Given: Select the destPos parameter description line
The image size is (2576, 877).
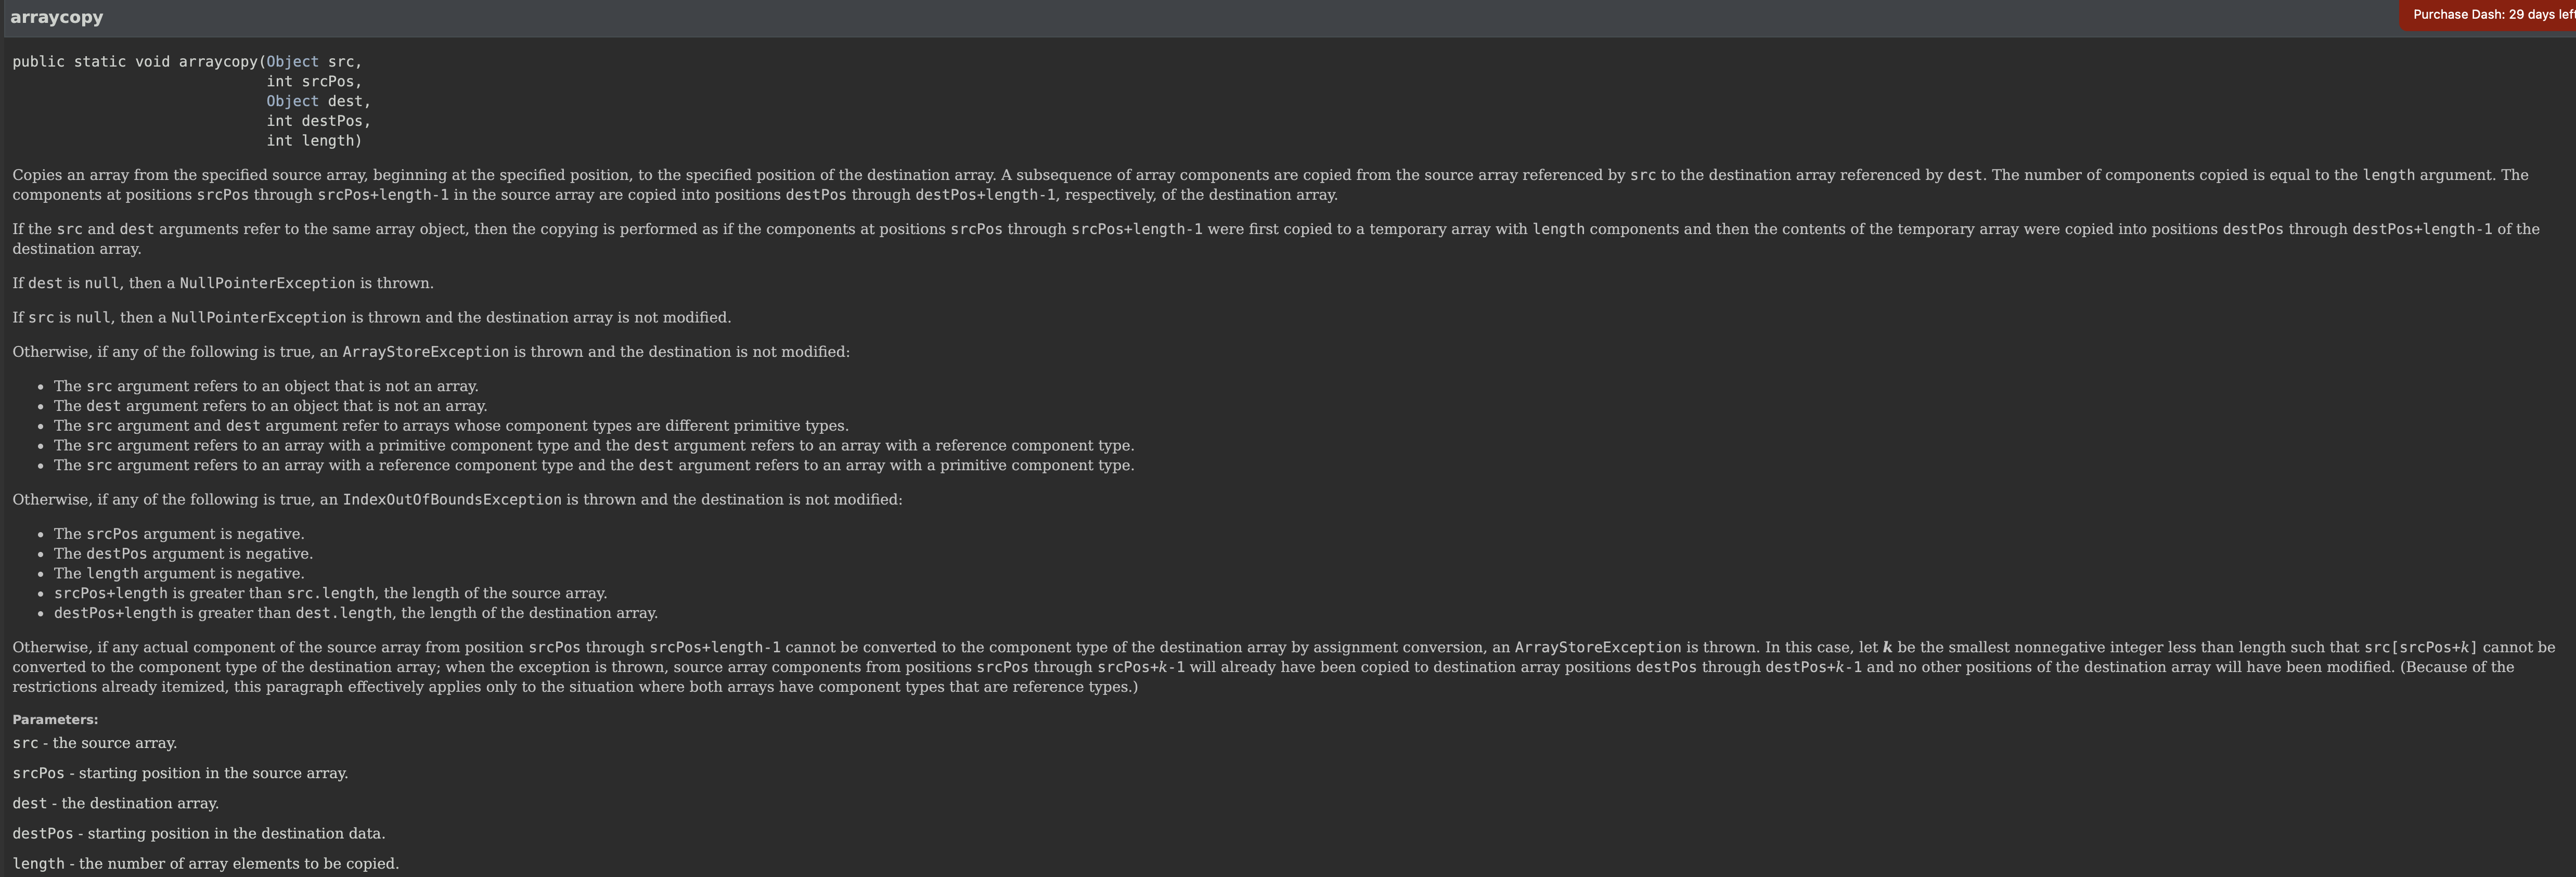Looking at the screenshot, I should point(199,834).
